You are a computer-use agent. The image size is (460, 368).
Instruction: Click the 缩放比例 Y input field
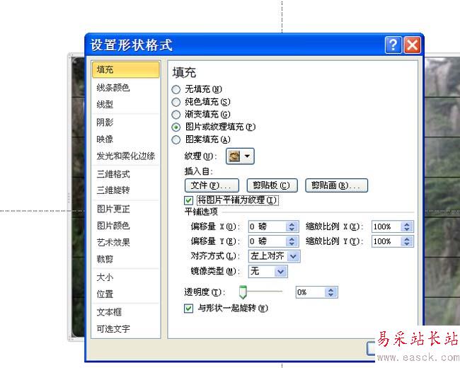coord(386,241)
